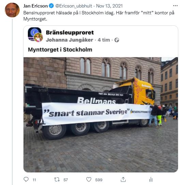The width and height of the screenshot is (180, 185).
Task: Open the truck photo at Mynttorget
Action: 101,115
